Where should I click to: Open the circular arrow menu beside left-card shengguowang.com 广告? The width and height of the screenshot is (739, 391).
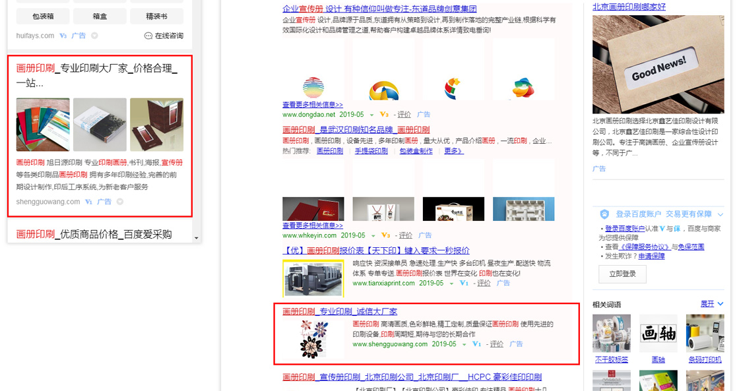(x=119, y=202)
